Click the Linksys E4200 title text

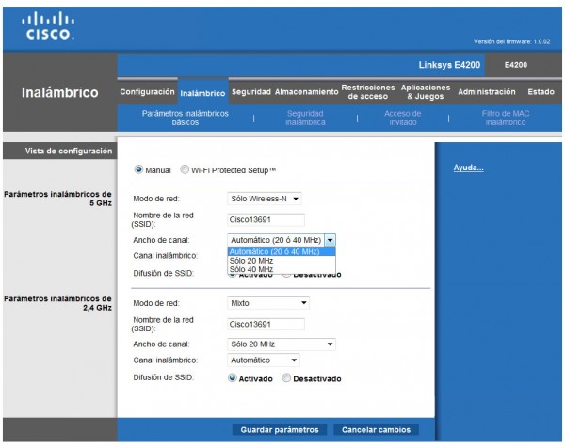tap(449, 65)
